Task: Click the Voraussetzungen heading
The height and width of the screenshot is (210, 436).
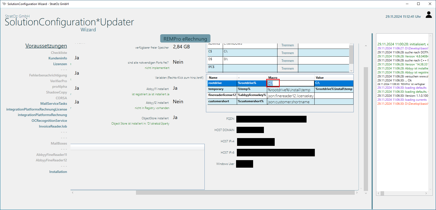Action: (x=46, y=46)
